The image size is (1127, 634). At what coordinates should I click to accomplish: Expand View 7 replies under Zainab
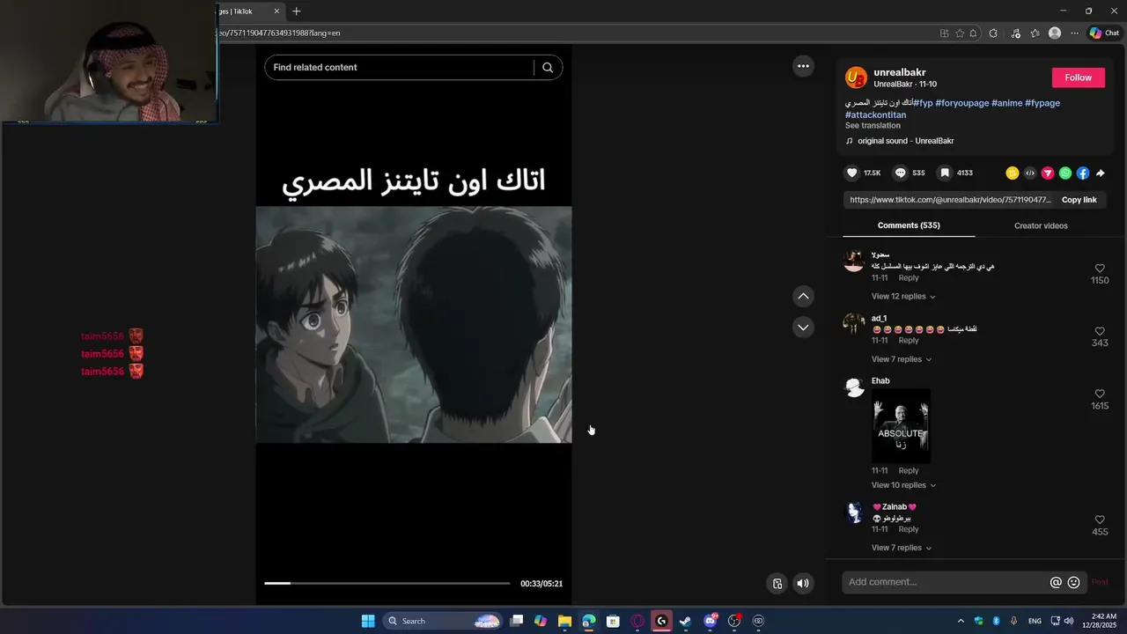(x=902, y=548)
